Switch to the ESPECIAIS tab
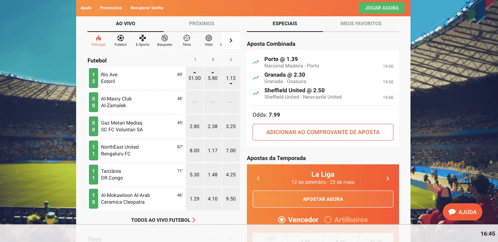Image resolution: width=498 pixels, height=242 pixels. point(285,24)
